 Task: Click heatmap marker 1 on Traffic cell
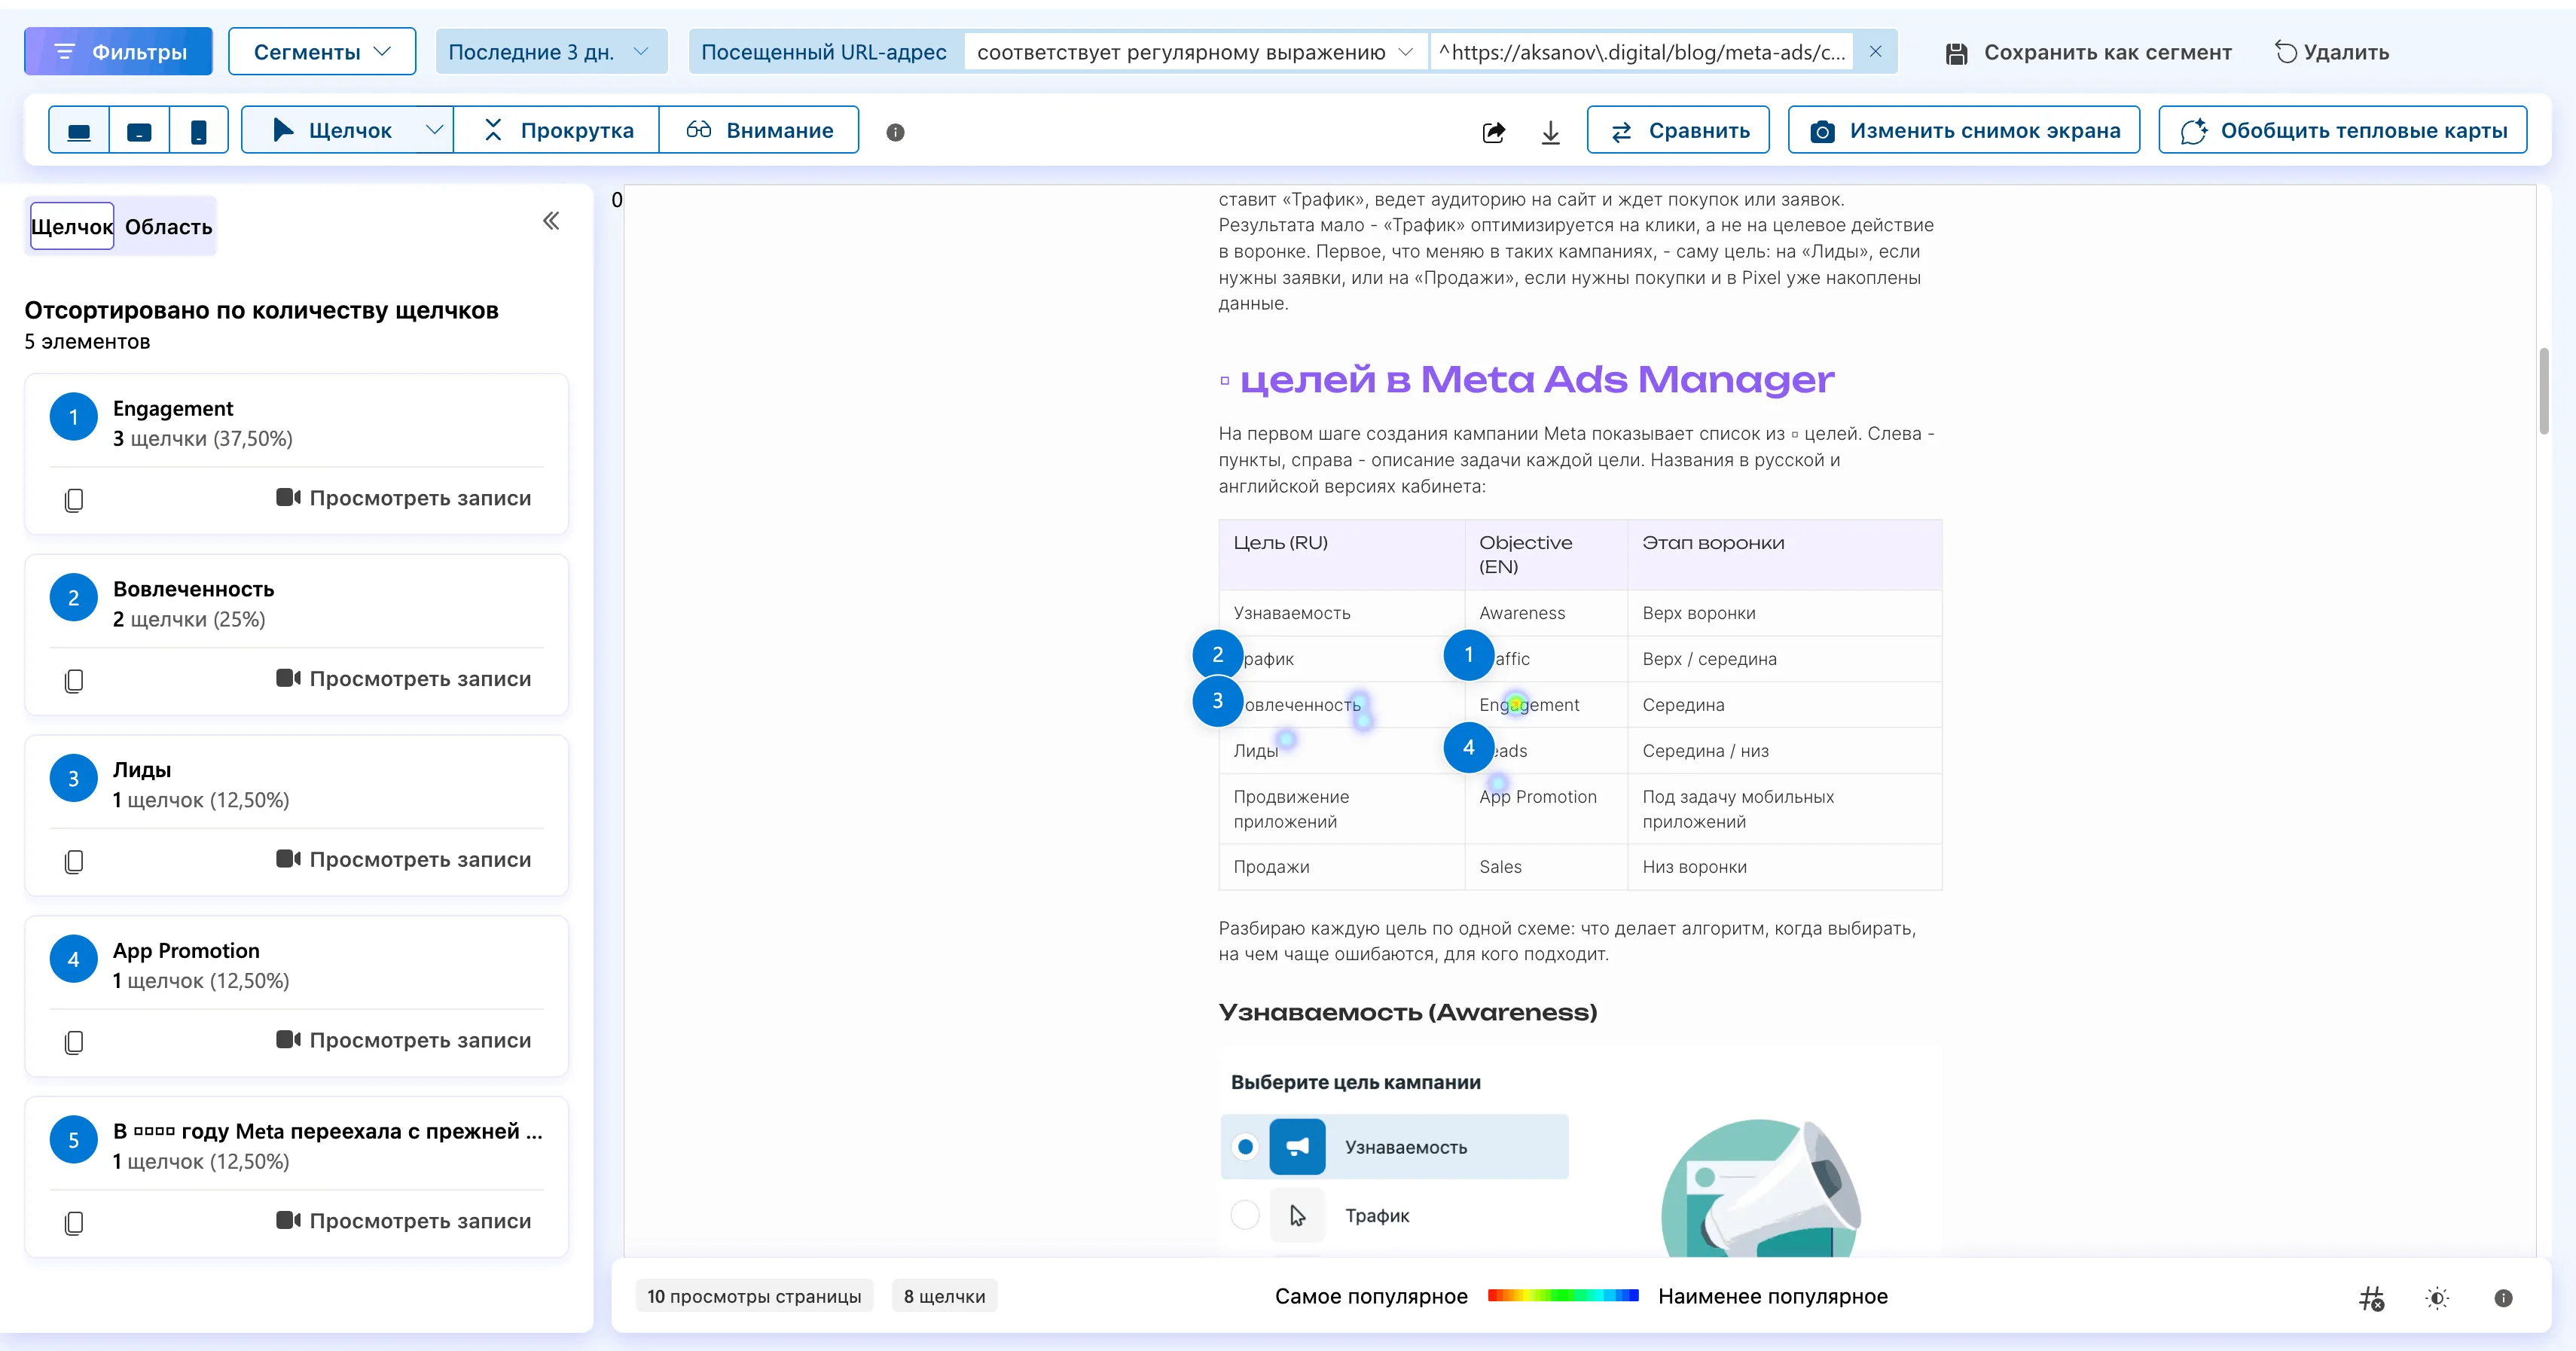pyautogui.click(x=1469, y=655)
